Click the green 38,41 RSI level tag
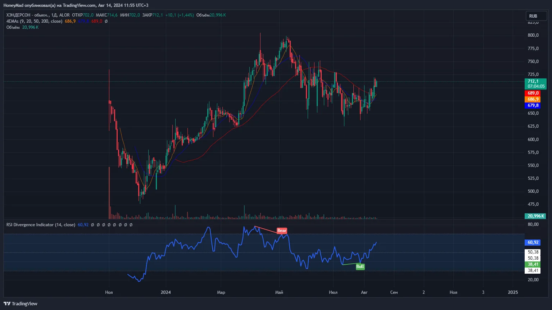 (533, 264)
